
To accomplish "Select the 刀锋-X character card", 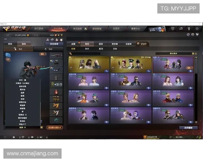I will (x=131, y=81).
